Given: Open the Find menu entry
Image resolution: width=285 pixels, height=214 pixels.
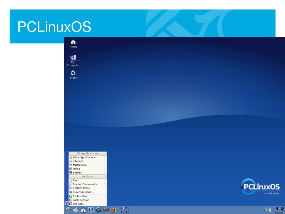Looking at the screenshot, I should [x=88, y=180].
